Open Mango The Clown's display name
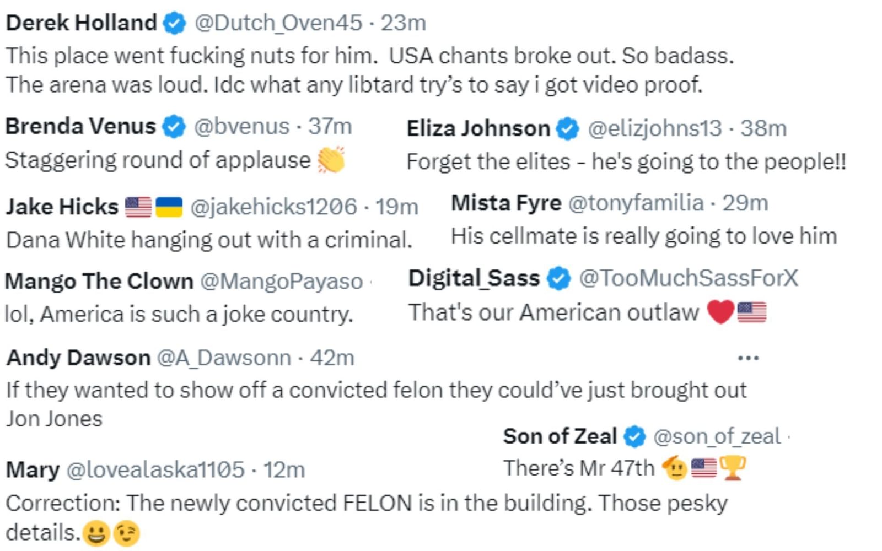Viewport: 882px width, 551px height. [x=99, y=281]
